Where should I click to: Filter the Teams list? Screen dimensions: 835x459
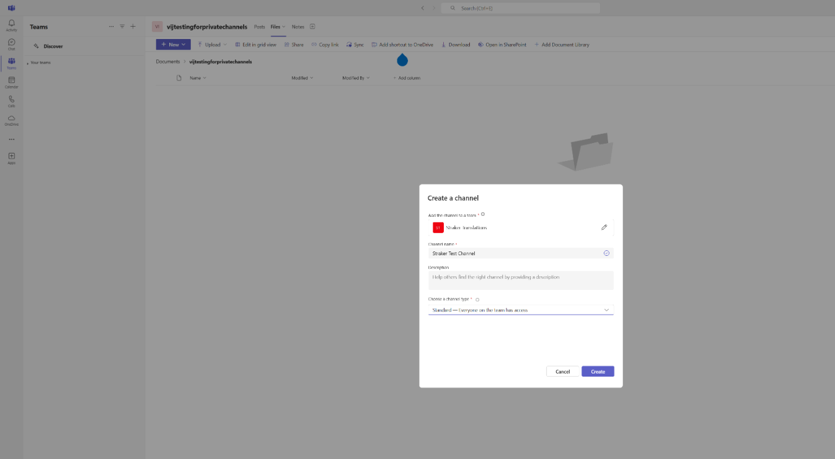[x=122, y=26]
